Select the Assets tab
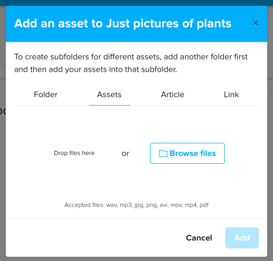The image size is (273, 261). pos(109,95)
